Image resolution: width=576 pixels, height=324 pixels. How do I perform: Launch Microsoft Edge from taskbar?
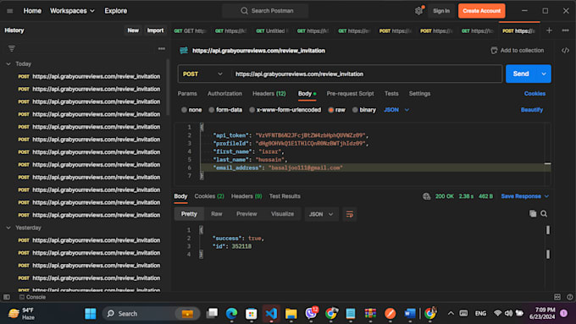pos(231,314)
